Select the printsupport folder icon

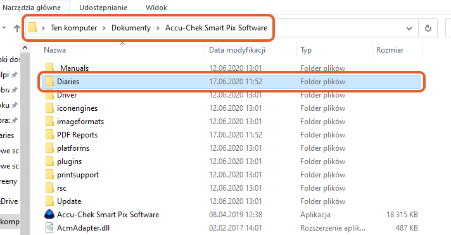click(49, 174)
